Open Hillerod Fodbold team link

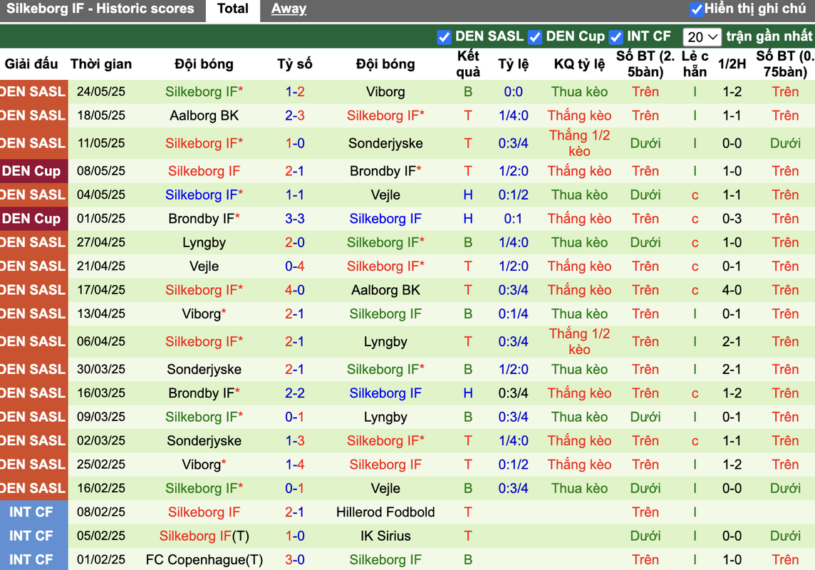click(x=385, y=512)
